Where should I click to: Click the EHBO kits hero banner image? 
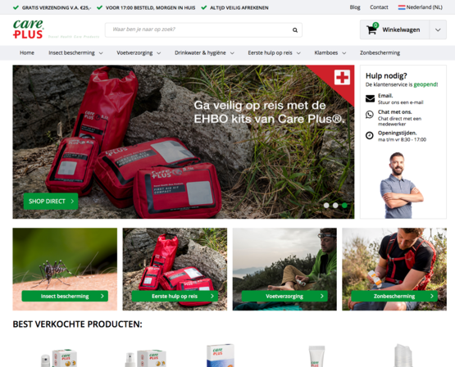pyautogui.click(x=184, y=142)
